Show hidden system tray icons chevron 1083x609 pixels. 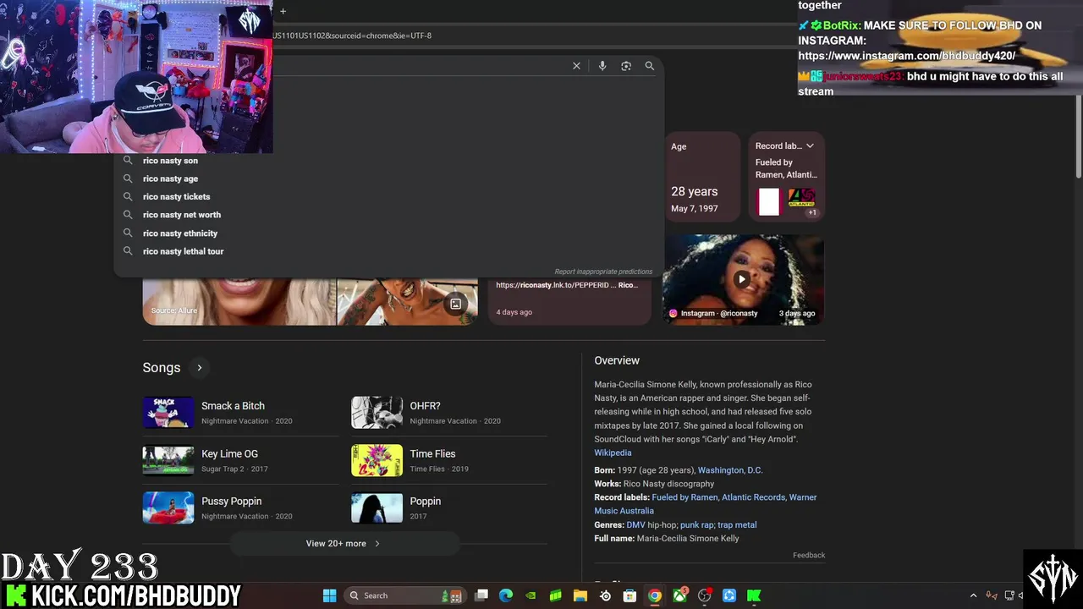click(973, 595)
